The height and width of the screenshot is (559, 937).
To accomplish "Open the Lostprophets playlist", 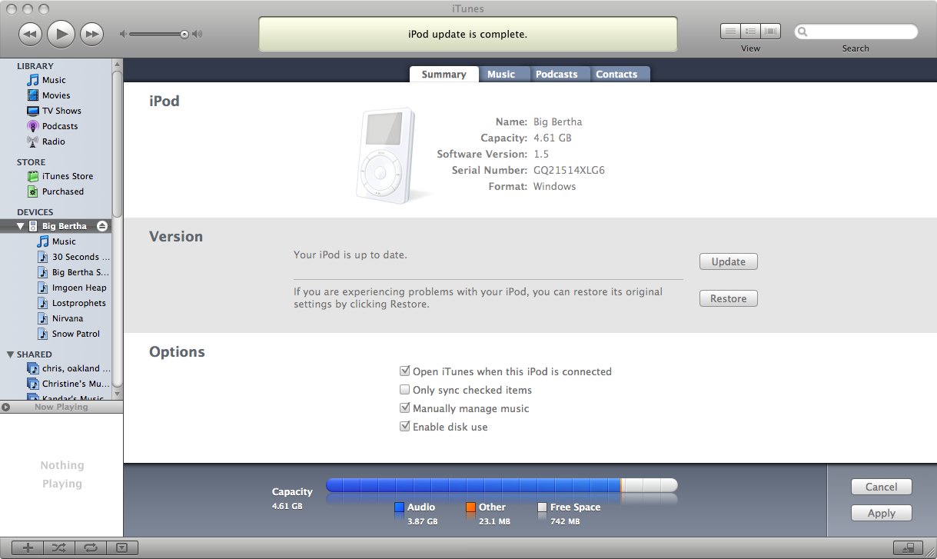I will (73, 303).
